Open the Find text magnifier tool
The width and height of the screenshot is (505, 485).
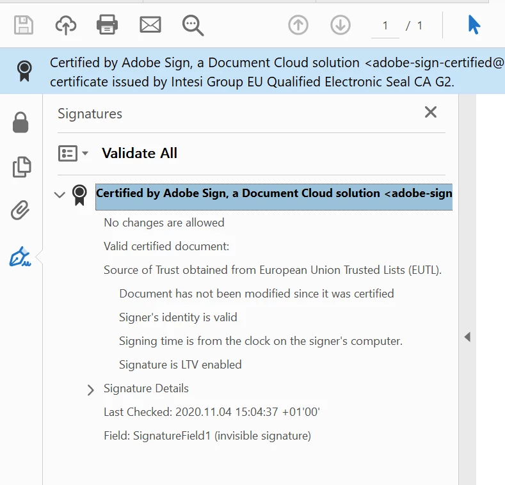click(193, 26)
